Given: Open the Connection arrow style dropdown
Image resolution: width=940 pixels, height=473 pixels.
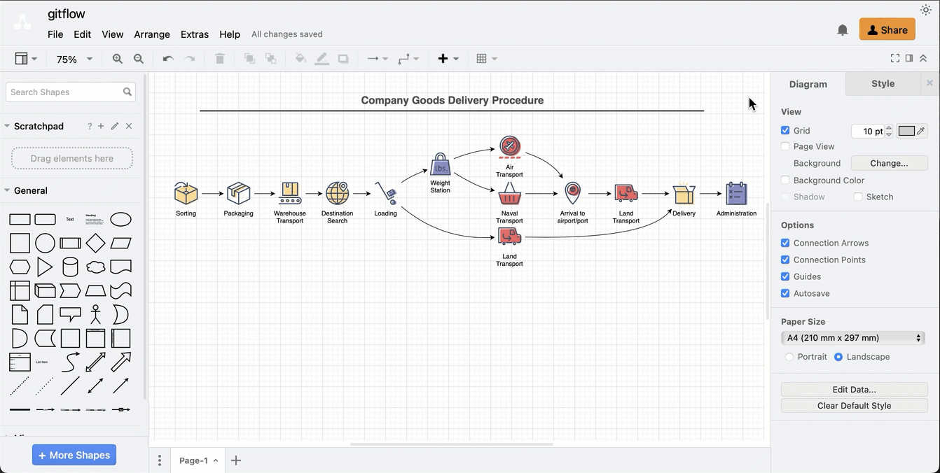Looking at the screenshot, I should point(378,59).
